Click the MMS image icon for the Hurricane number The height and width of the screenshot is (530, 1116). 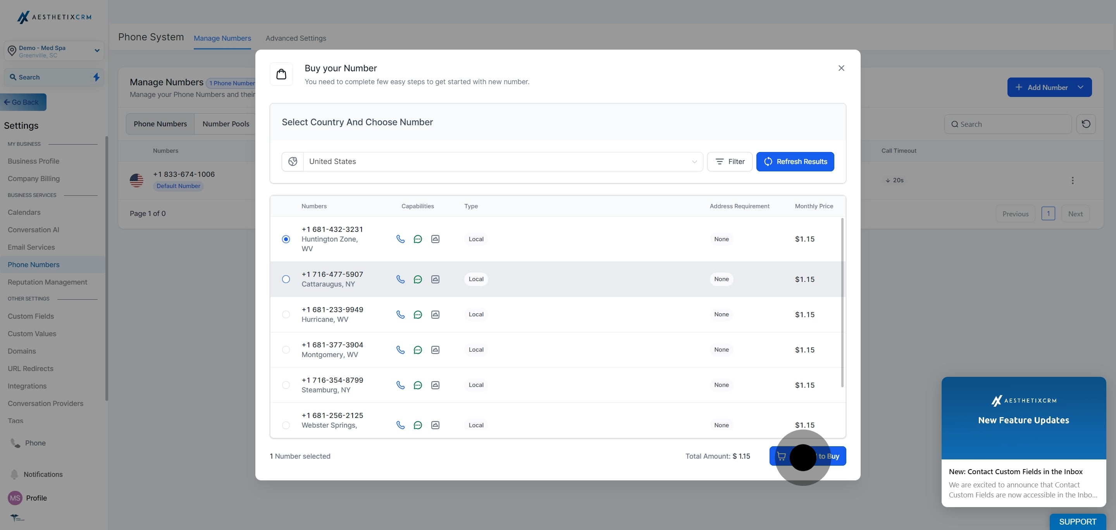[x=435, y=314]
